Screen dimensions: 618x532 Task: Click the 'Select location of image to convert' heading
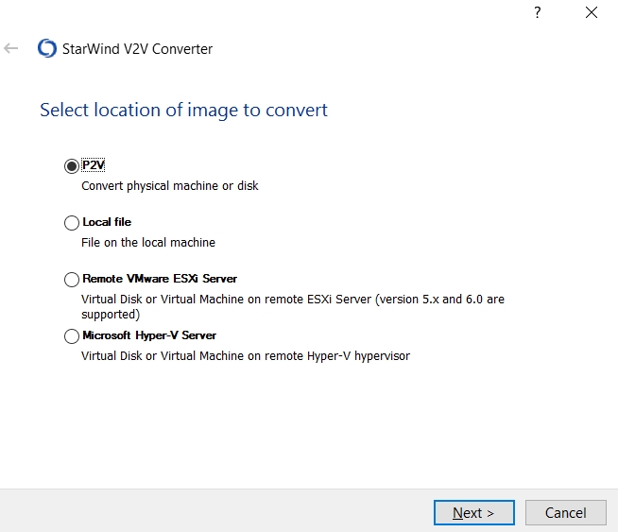pos(183,110)
